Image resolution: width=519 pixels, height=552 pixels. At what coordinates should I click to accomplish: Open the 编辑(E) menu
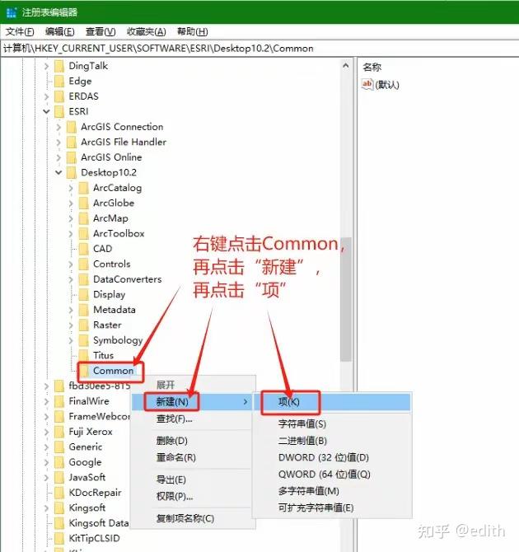(59, 32)
